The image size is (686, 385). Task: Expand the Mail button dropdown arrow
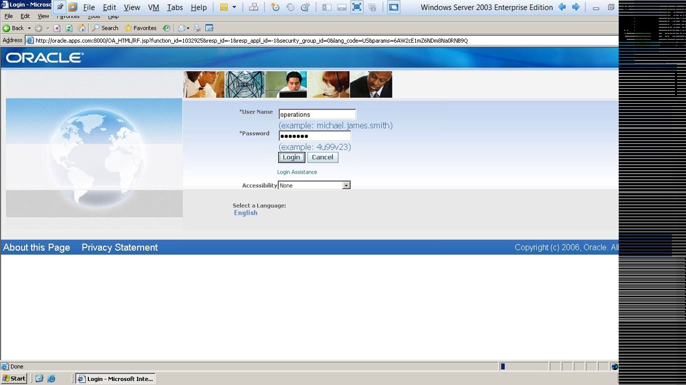coord(188,28)
